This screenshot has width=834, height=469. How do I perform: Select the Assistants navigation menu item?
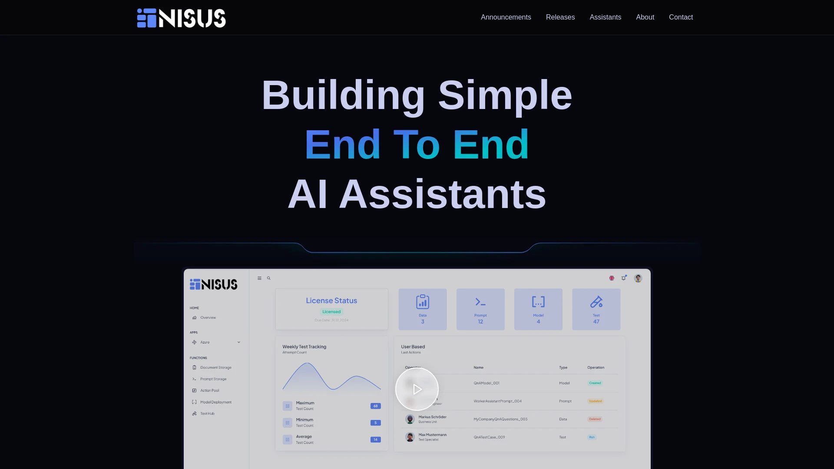[x=606, y=17]
